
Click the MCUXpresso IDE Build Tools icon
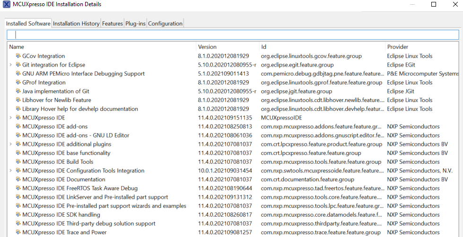[x=18, y=162]
